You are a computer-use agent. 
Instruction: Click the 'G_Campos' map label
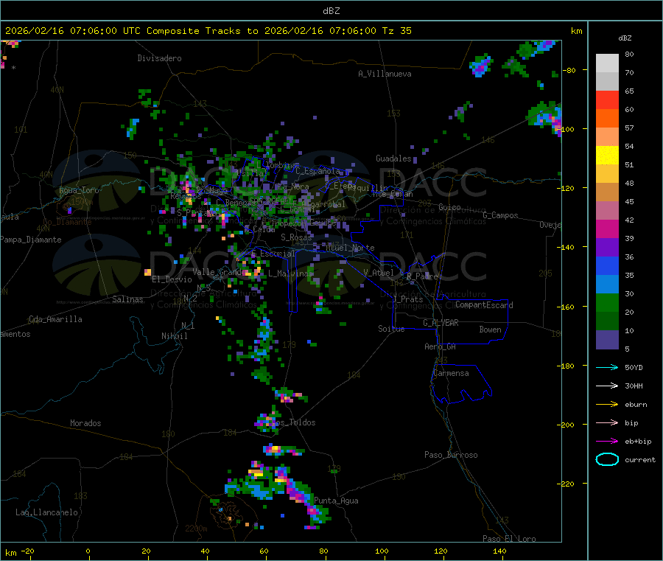point(501,215)
